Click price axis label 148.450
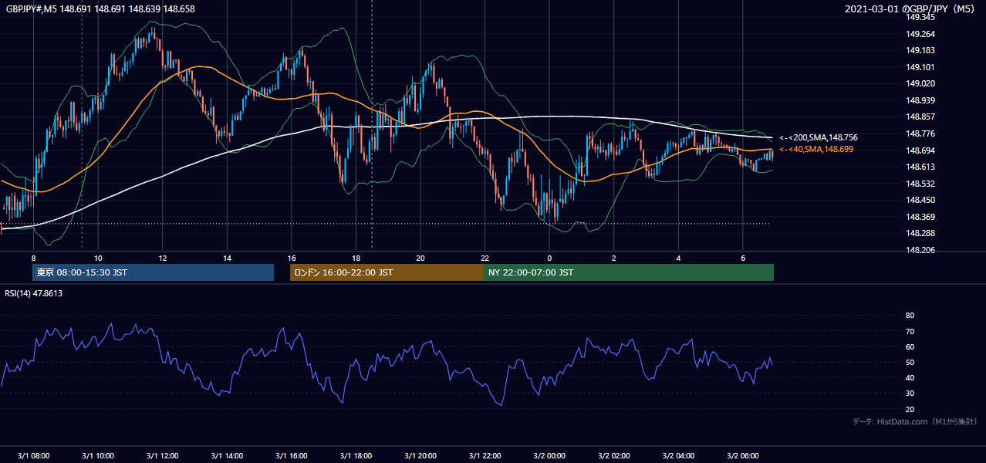The width and height of the screenshot is (986, 463). tap(920, 200)
